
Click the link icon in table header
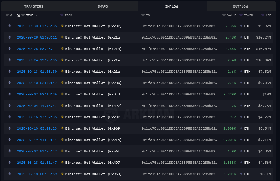(x=11, y=15)
